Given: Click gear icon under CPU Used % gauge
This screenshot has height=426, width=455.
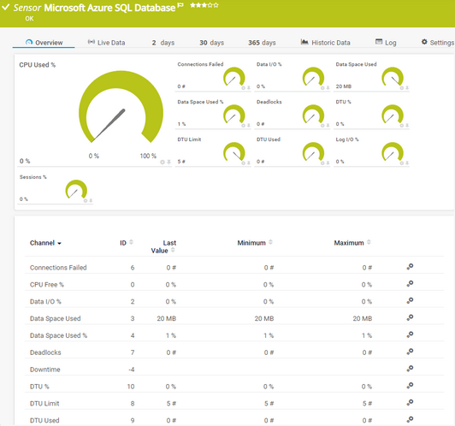Looking at the screenshot, I should [x=162, y=163].
